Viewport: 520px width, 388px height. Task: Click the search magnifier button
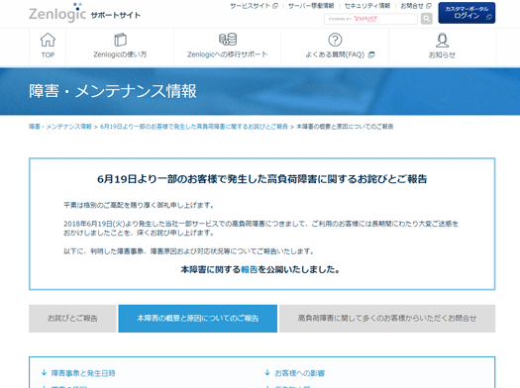click(427, 19)
